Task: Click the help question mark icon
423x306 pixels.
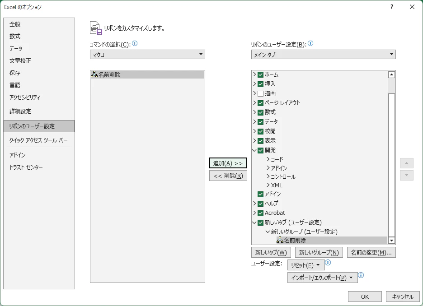Action: [x=392, y=7]
